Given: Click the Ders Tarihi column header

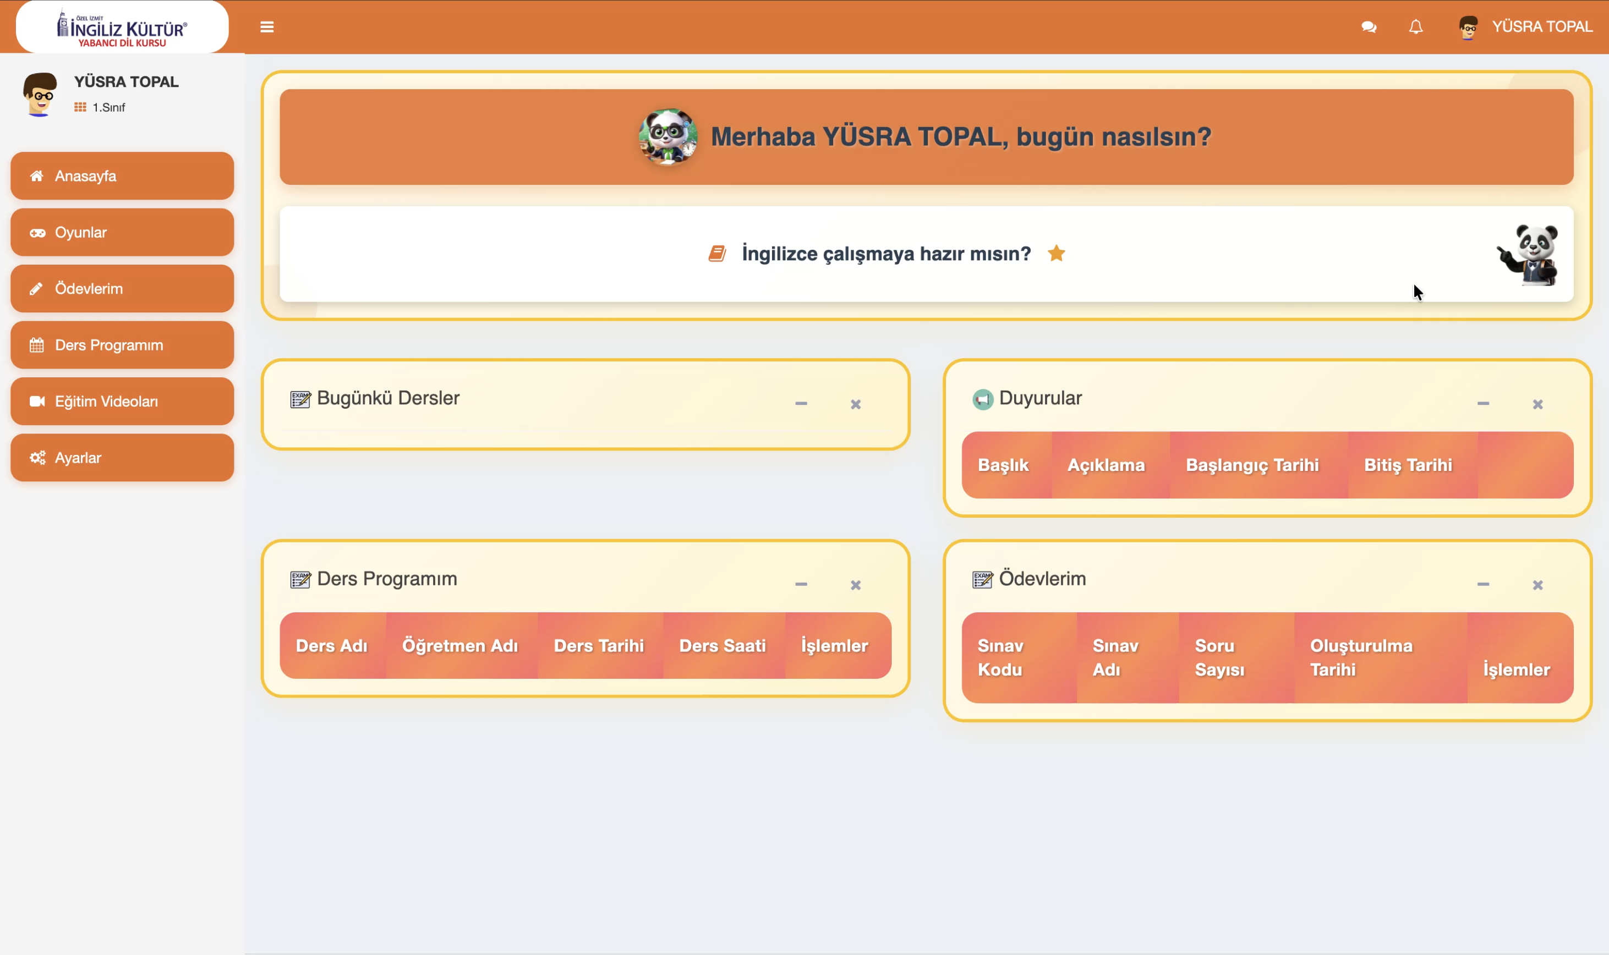Looking at the screenshot, I should click(599, 646).
